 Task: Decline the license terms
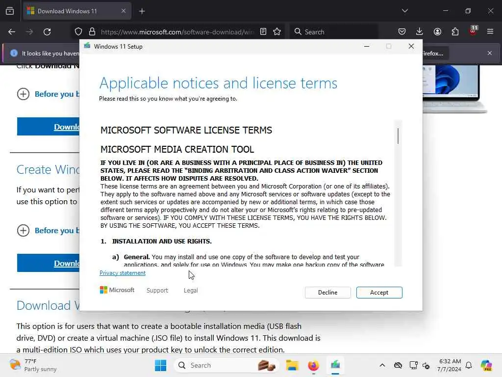[327, 293]
